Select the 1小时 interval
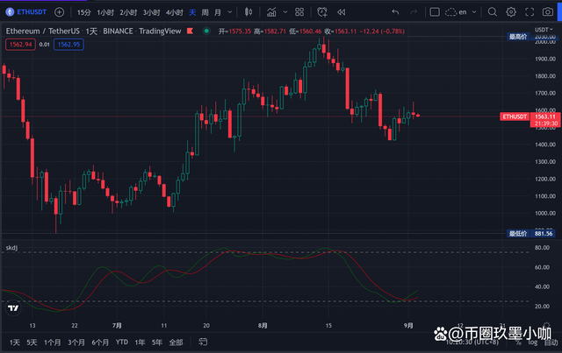The height and width of the screenshot is (353, 562). point(105,12)
